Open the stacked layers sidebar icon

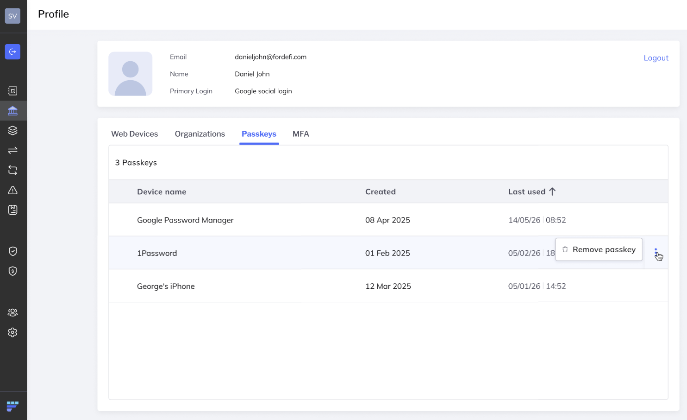[12, 131]
